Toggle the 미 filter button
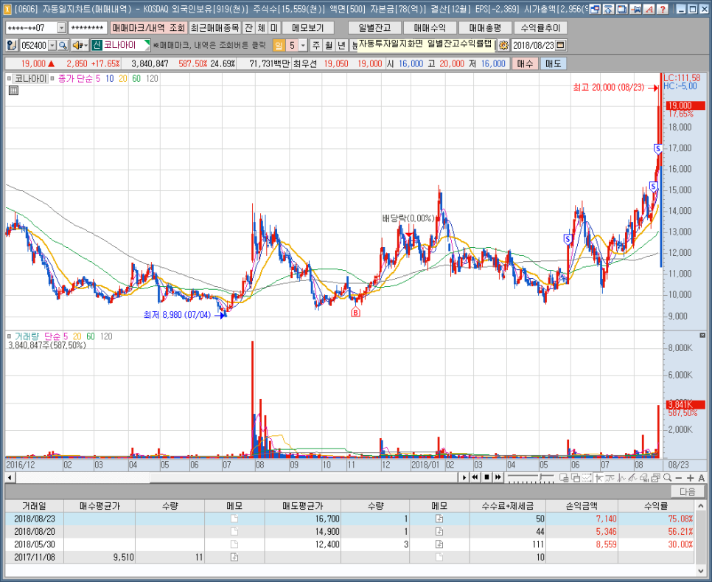Screen dimensions: 712x582 click(x=273, y=28)
